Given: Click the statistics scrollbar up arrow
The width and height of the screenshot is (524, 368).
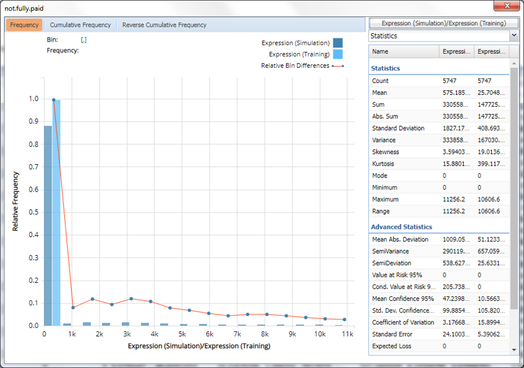Looking at the screenshot, I should 514,63.
